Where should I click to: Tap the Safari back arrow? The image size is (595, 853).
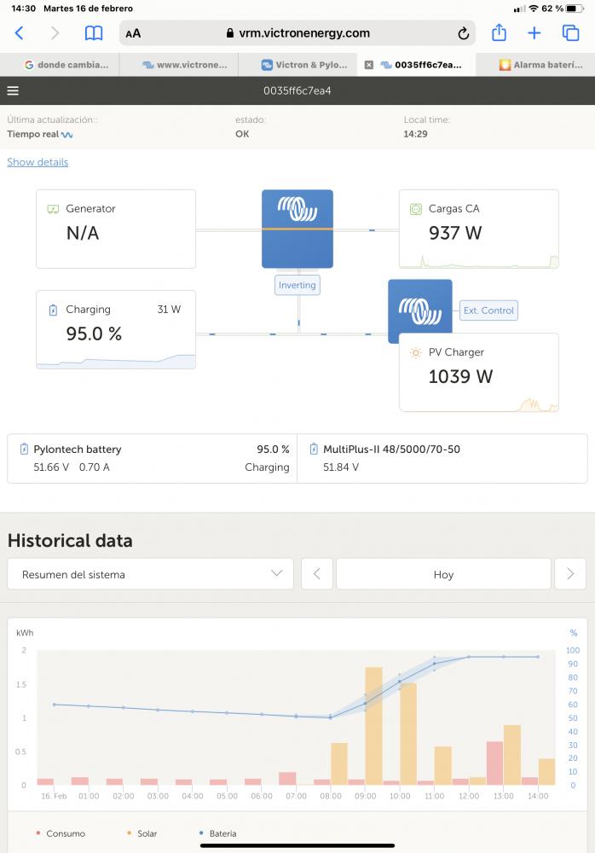(19, 33)
